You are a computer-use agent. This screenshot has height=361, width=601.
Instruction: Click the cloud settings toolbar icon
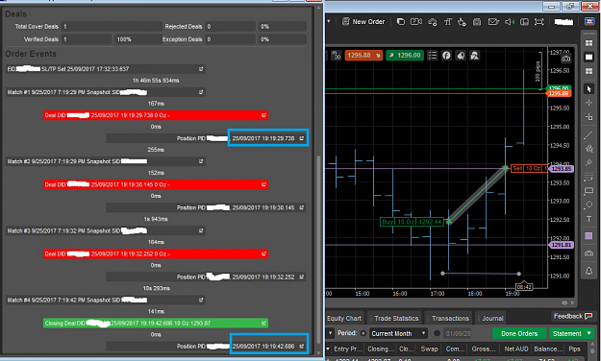pos(433,22)
